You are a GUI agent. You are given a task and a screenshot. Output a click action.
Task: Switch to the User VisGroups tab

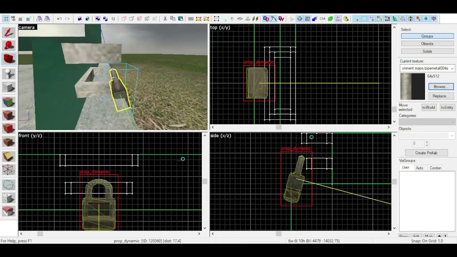pyautogui.click(x=406, y=168)
